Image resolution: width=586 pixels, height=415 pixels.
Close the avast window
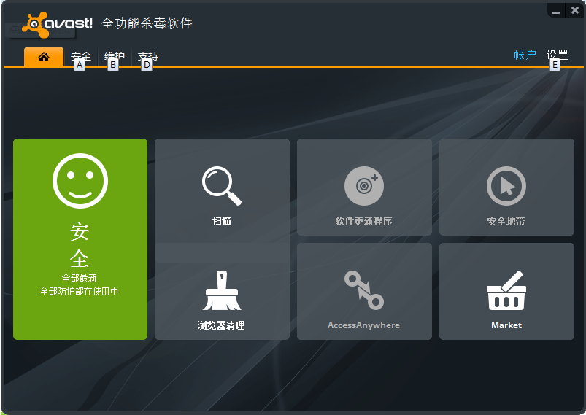point(575,10)
